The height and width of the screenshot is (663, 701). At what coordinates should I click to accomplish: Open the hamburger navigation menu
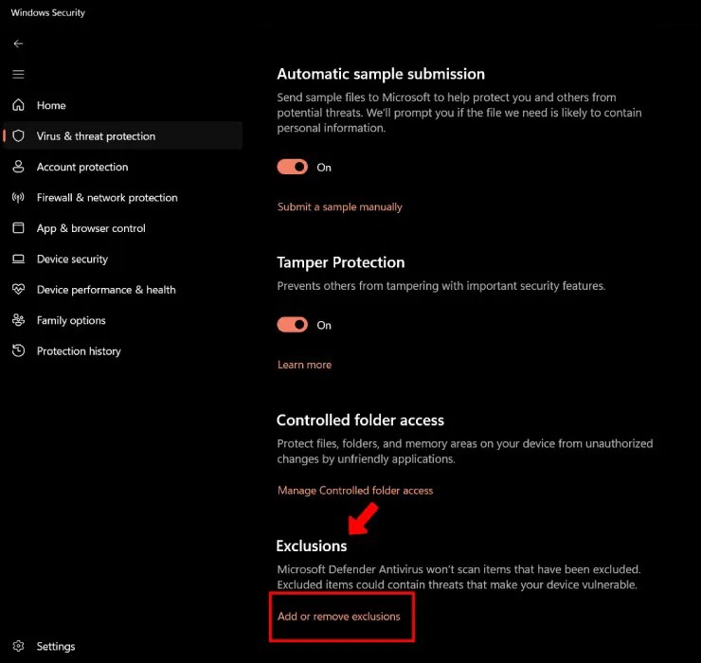pyautogui.click(x=18, y=74)
